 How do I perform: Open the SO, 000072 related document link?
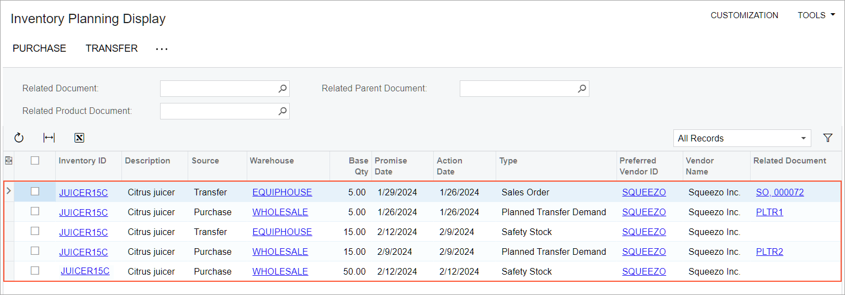[x=779, y=193]
